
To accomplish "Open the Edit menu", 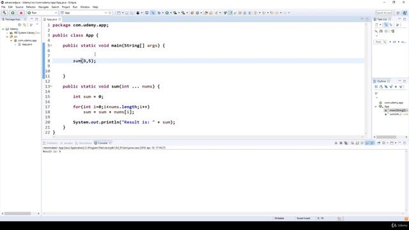I will point(10,7).
